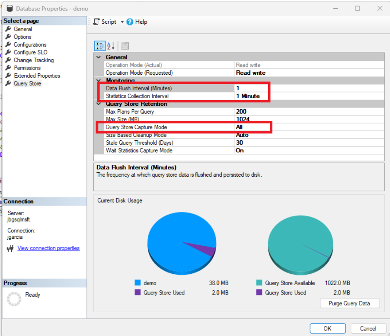Image resolution: width=390 pixels, height=336 pixels.
Task: Click the teal Query Store pie chart
Action: click(300, 245)
